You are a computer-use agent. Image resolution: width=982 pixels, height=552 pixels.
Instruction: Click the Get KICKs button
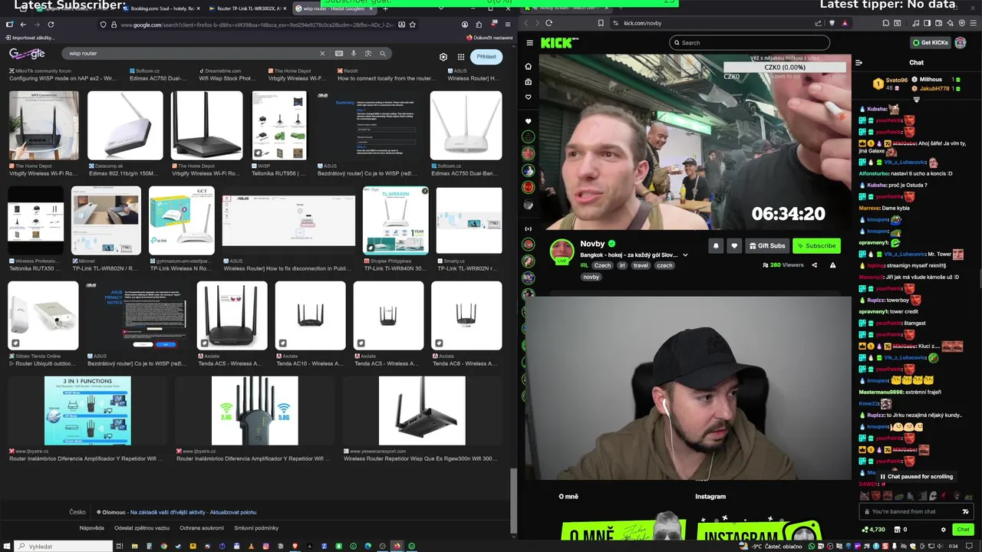(x=930, y=43)
